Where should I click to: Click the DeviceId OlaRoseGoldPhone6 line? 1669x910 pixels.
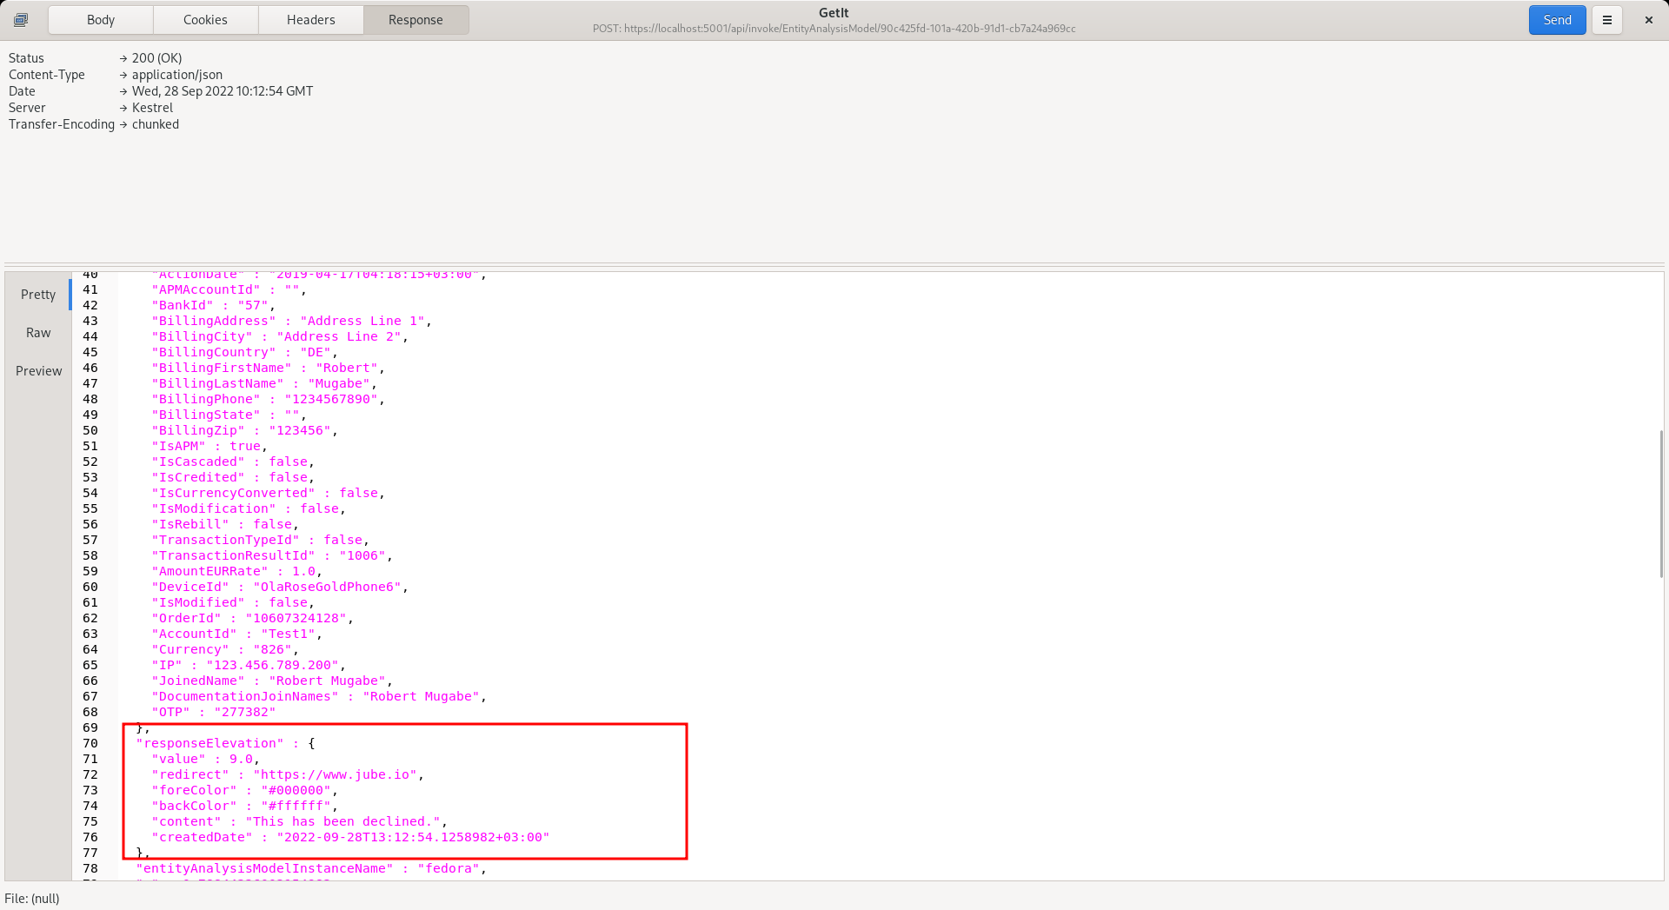pyautogui.click(x=280, y=587)
